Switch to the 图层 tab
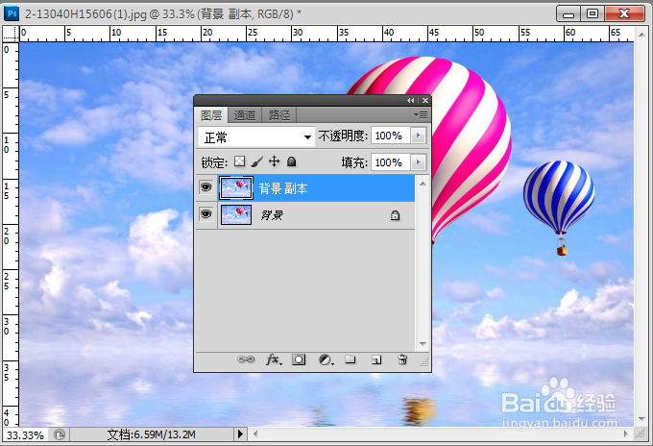Image resolution: width=653 pixels, height=446 pixels. (x=211, y=115)
